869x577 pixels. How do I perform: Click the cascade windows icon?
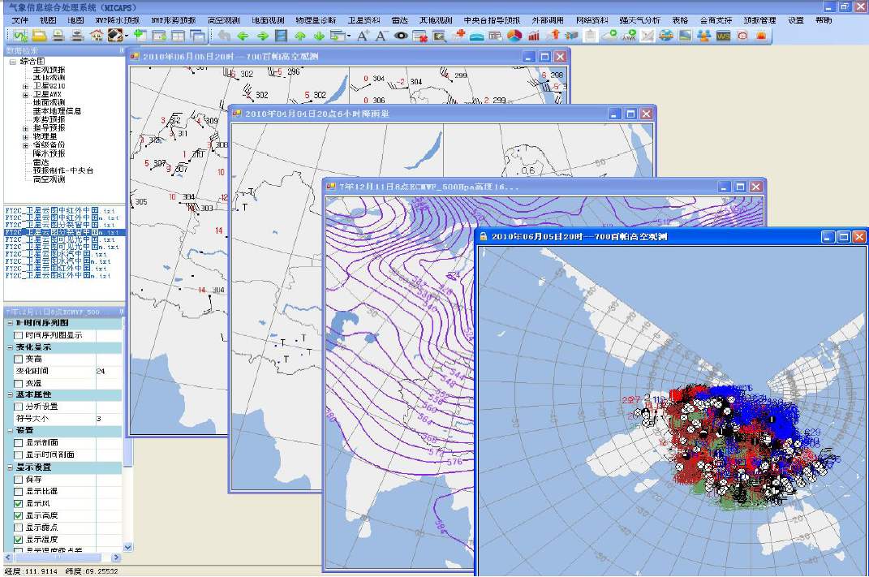[197, 36]
